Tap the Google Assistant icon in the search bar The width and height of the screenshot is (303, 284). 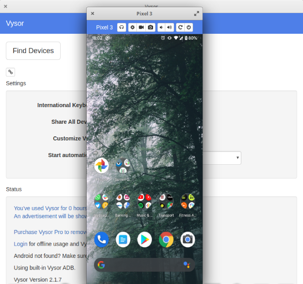187,265
